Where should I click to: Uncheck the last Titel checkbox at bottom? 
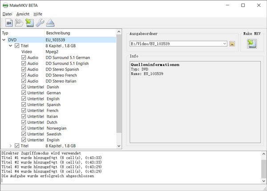coord(17,146)
